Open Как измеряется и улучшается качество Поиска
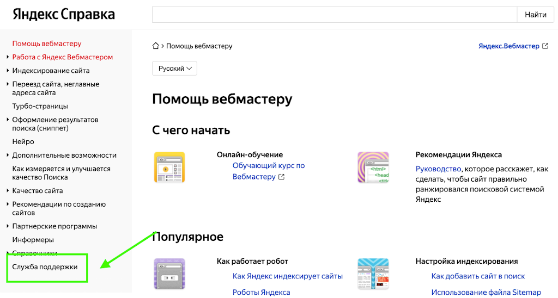This screenshot has width=558, height=298. click(x=61, y=173)
